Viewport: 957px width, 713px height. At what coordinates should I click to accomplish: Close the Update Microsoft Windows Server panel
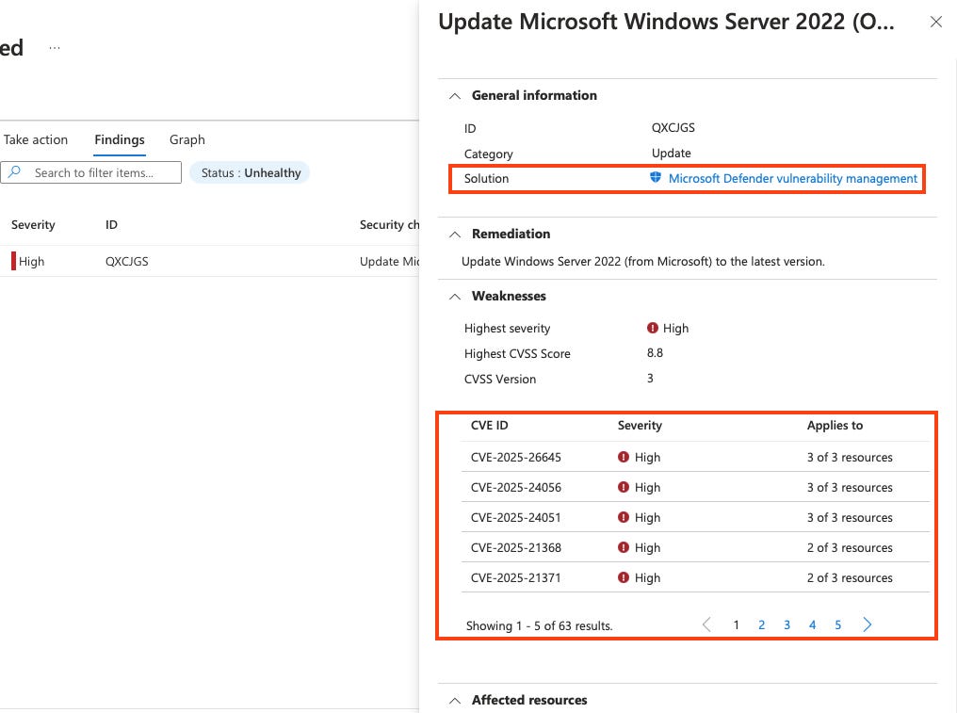(x=935, y=22)
